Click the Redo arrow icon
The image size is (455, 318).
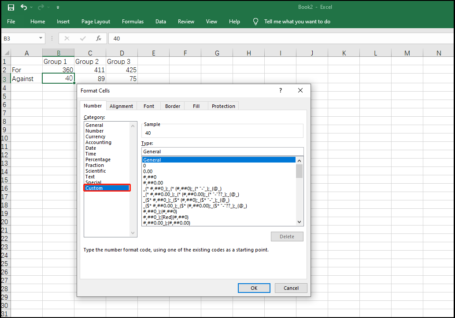point(41,7)
